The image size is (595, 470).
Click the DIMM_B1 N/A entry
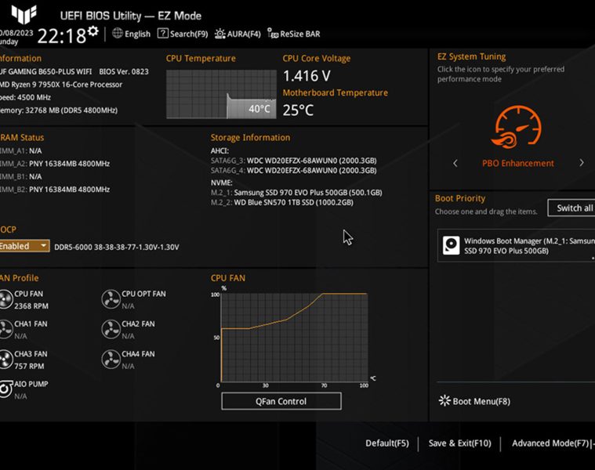[x=21, y=176]
